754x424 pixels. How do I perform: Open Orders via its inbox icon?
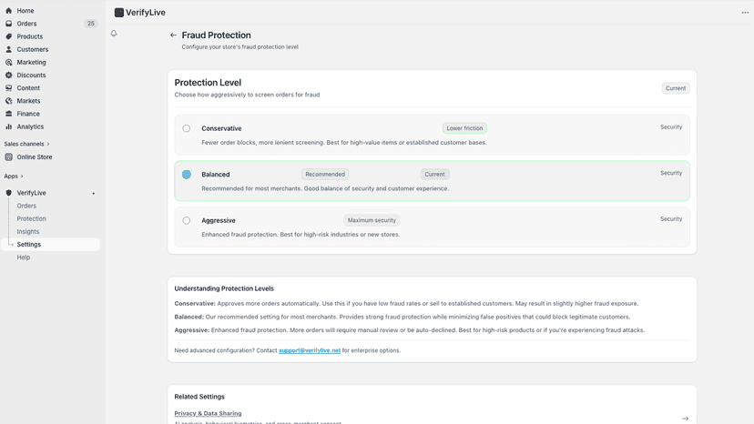[x=9, y=24]
